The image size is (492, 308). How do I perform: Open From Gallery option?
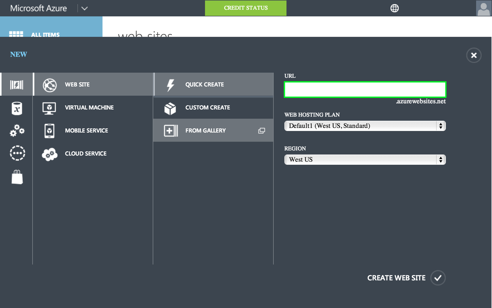tap(205, 130)
